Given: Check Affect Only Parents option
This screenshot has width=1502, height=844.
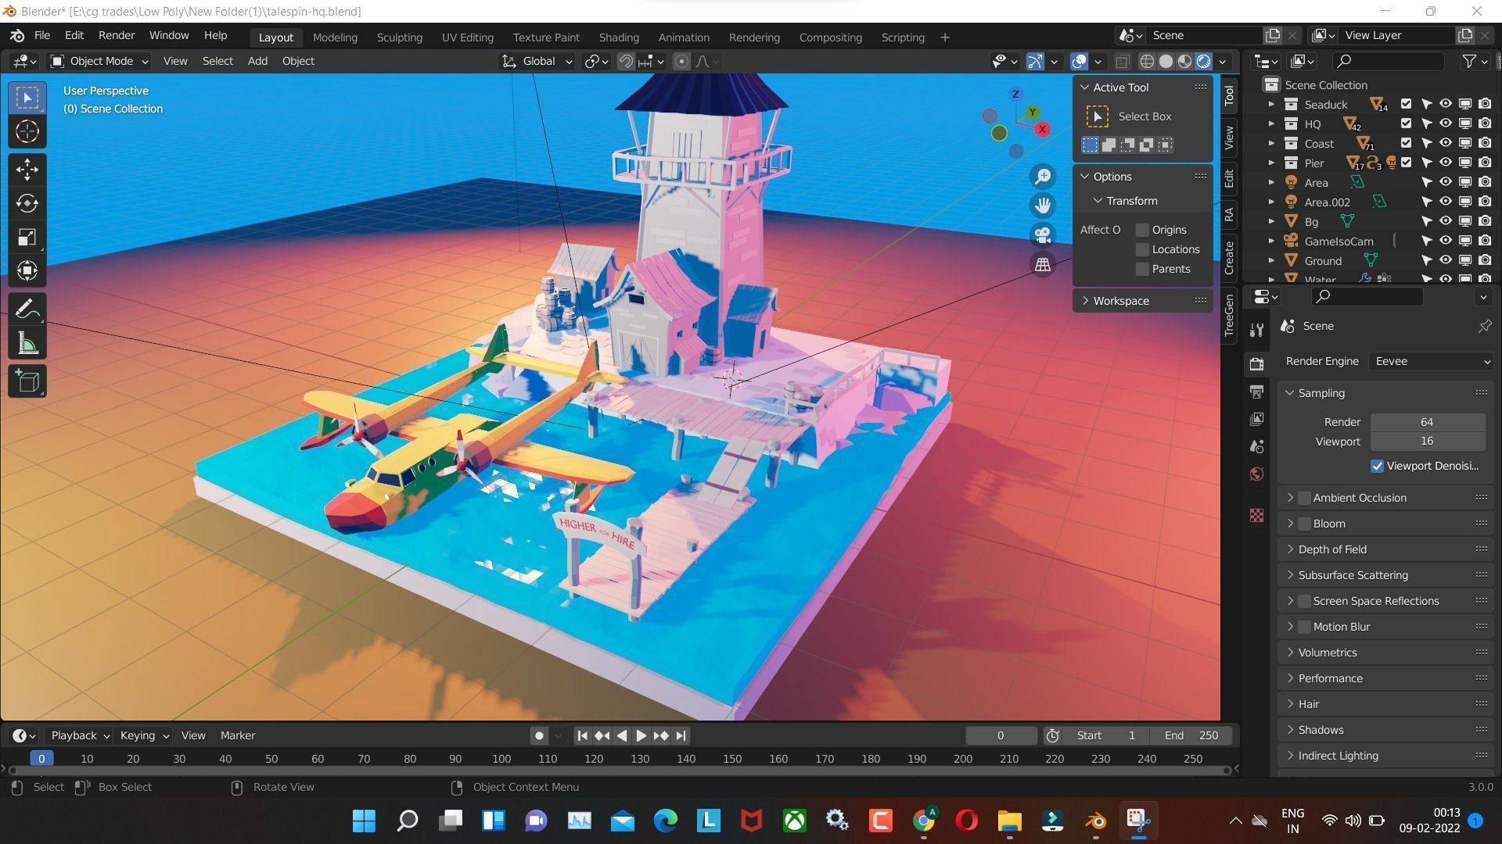Looking at the screenshot, I should (x=1142, y=269).
